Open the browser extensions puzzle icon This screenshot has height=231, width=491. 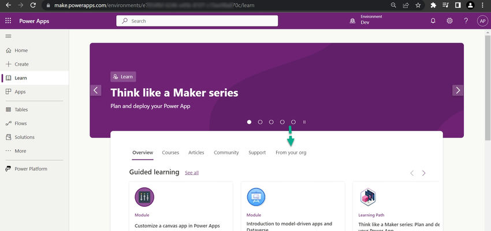tap(433, 5)
